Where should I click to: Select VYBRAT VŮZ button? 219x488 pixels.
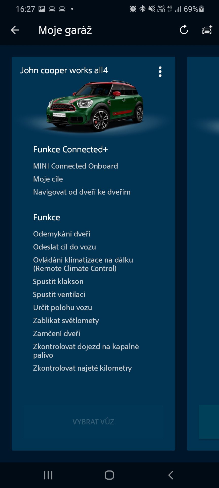click(x=93, y=422)
